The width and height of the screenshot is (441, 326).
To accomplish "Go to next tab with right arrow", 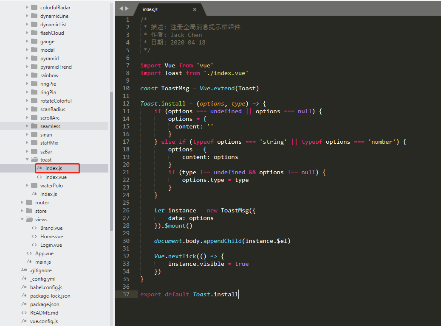I will [127, 9].
